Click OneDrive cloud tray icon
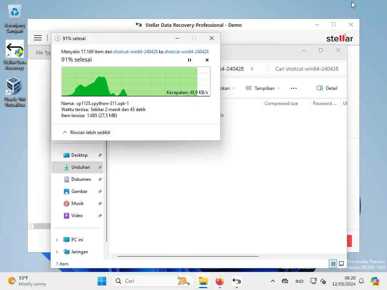This screenshot has width=387, height=290. point(285,281)
